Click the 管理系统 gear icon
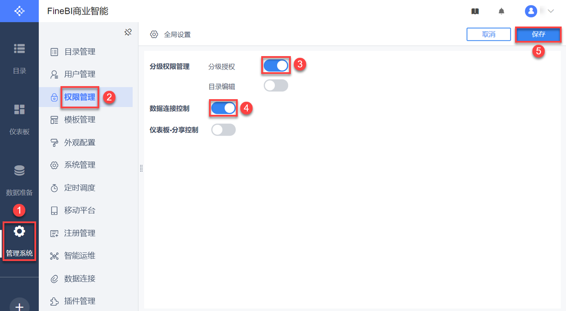The image size is (566, 311). tap(19, 231)
